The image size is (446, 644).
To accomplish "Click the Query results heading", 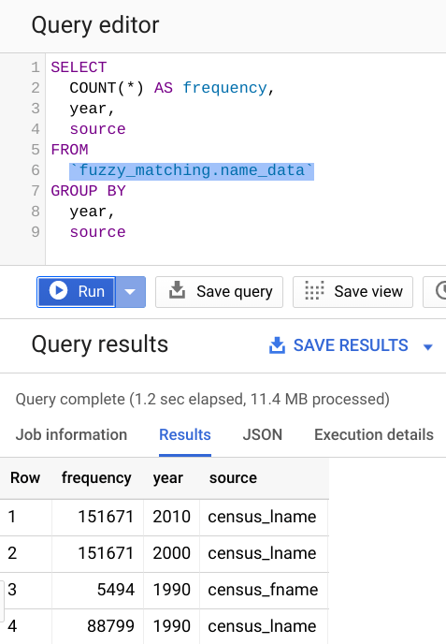I will [x=100, y=344].
